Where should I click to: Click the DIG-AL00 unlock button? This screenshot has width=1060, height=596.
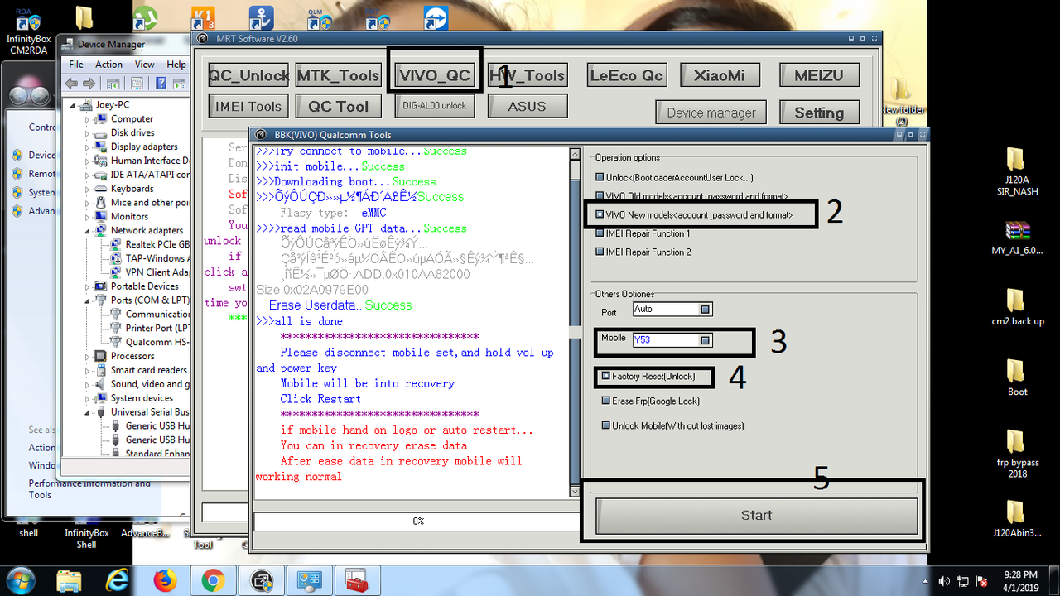tap(435, 105)
